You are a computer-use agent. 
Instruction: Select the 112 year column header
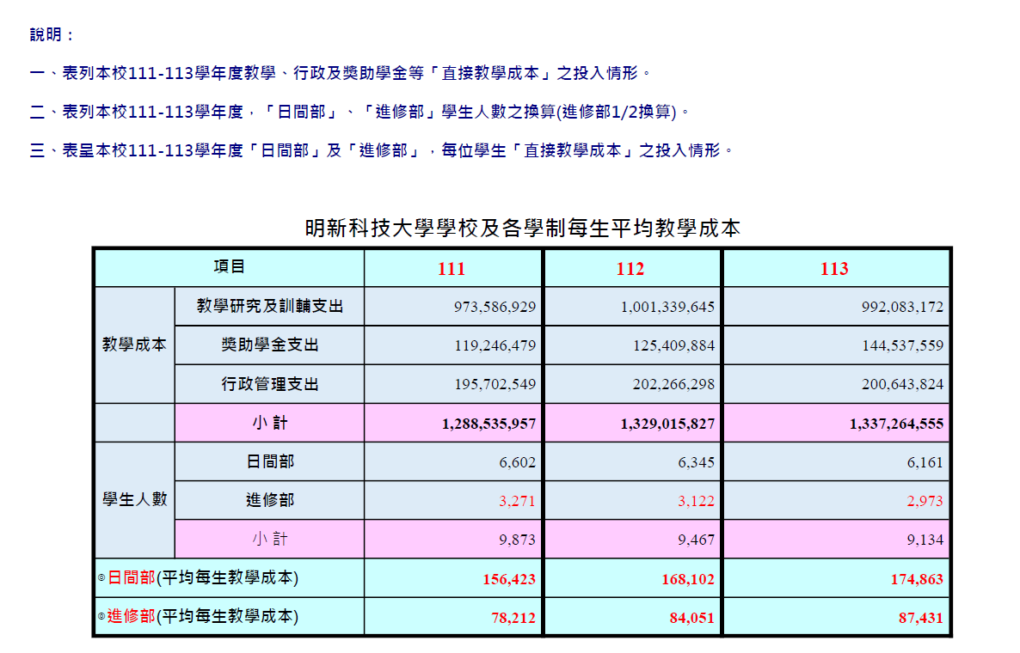[630, 269]
